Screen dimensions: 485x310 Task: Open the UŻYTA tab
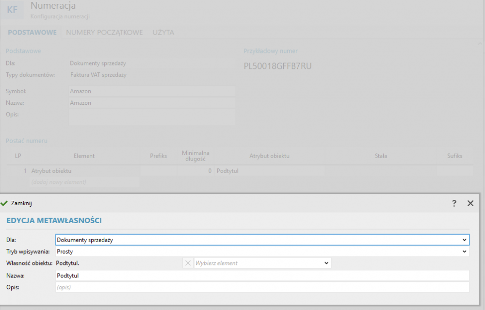pos(163,33)
